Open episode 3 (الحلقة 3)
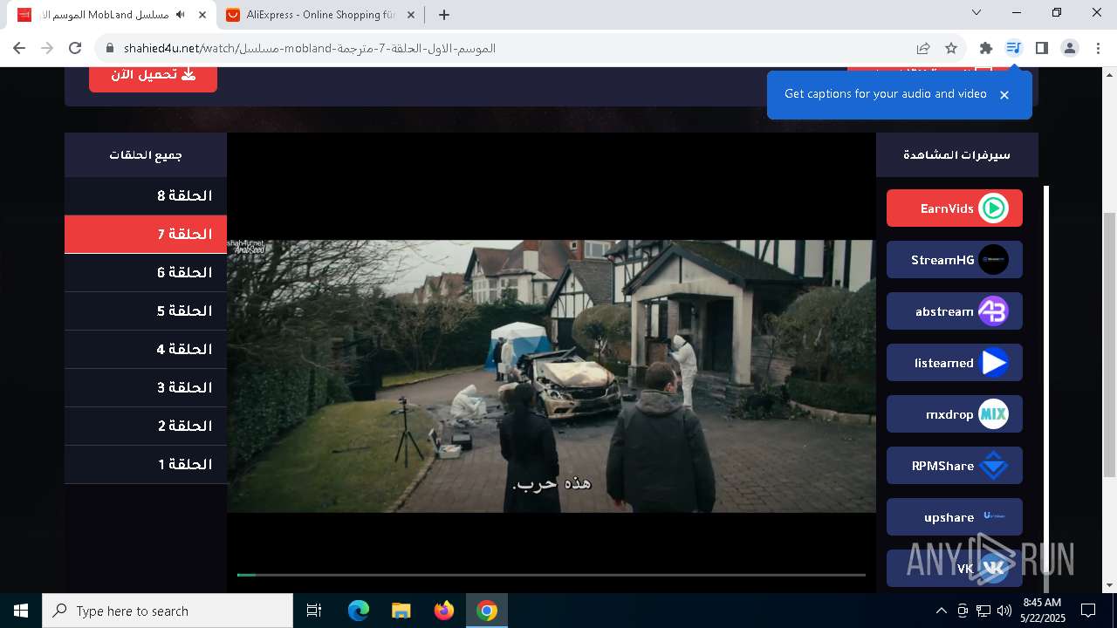This screenshot has height=628, width=1117. 146,388
